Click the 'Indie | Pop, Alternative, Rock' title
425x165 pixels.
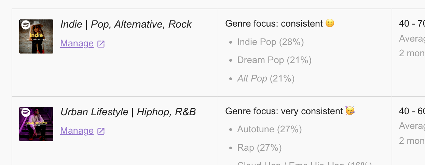pyautogui.click(x=126, y=24)
